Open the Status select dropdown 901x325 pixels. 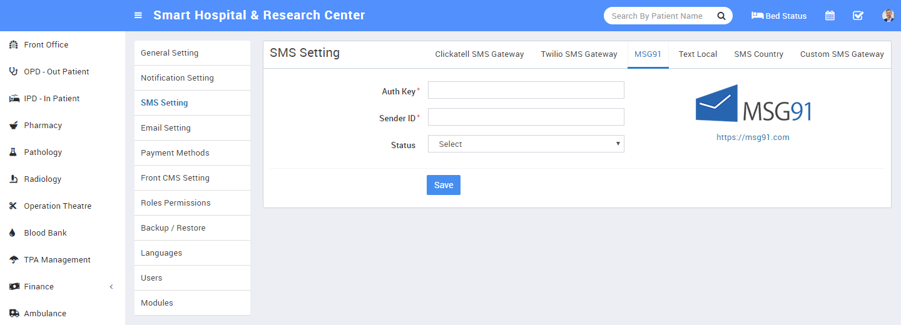click(526, 144)
